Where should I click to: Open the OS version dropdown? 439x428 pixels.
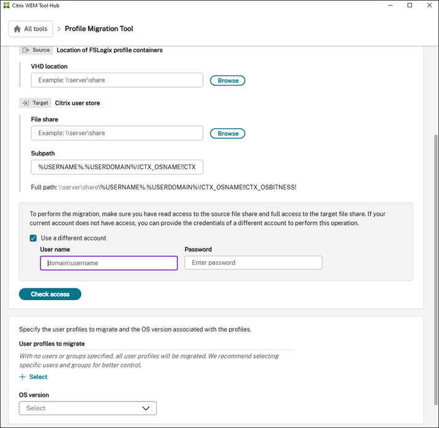pyautogui.click(x=87, y=408)
